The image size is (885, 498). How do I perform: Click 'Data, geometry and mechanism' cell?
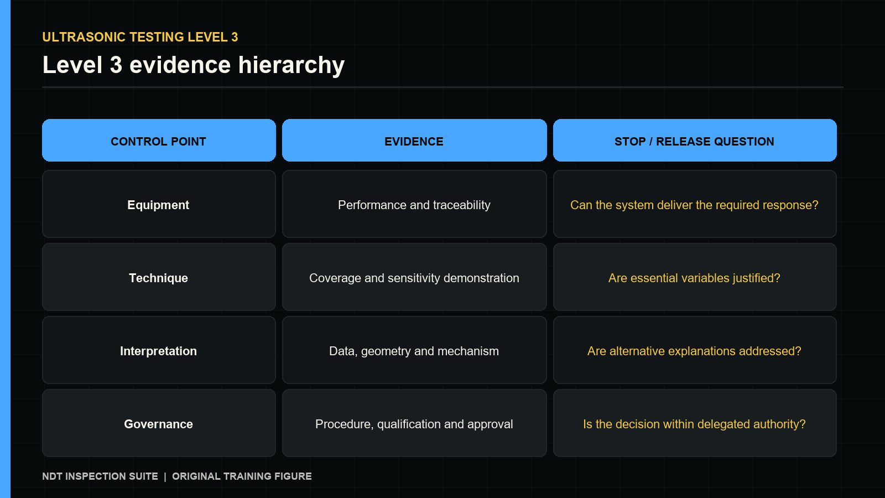pos(414,350)
